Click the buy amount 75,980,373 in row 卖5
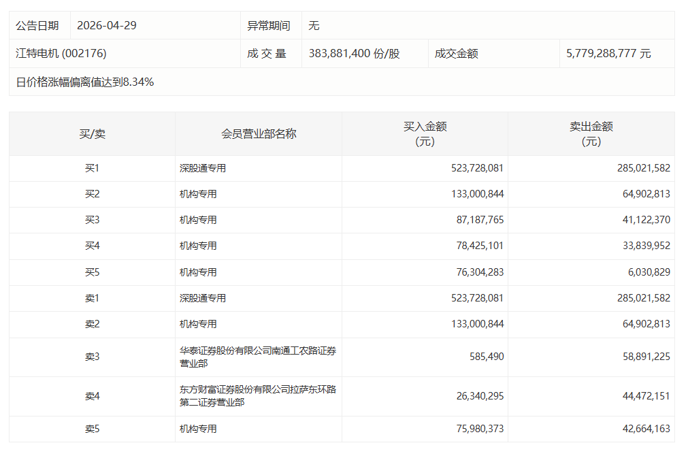Screen dimensions: 688x456 [x=477, y=429]
